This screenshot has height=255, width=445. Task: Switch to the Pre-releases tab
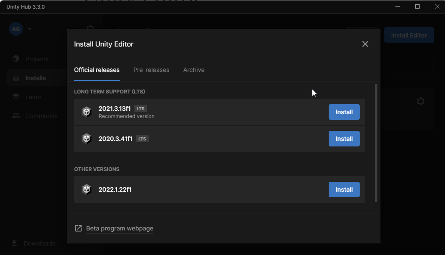[x=151, y=70]
